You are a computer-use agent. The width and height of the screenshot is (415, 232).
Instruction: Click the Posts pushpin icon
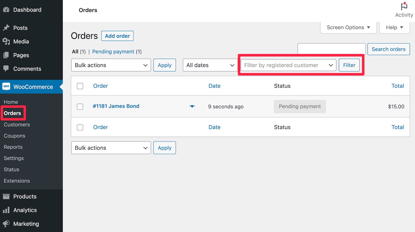(6, 28)
